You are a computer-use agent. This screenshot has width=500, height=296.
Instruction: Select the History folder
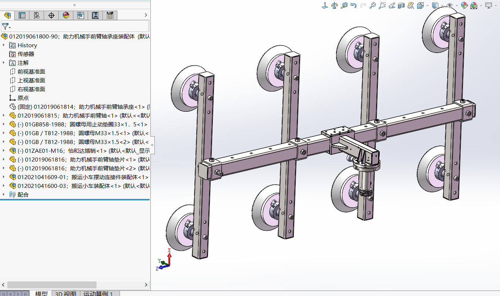23,45
